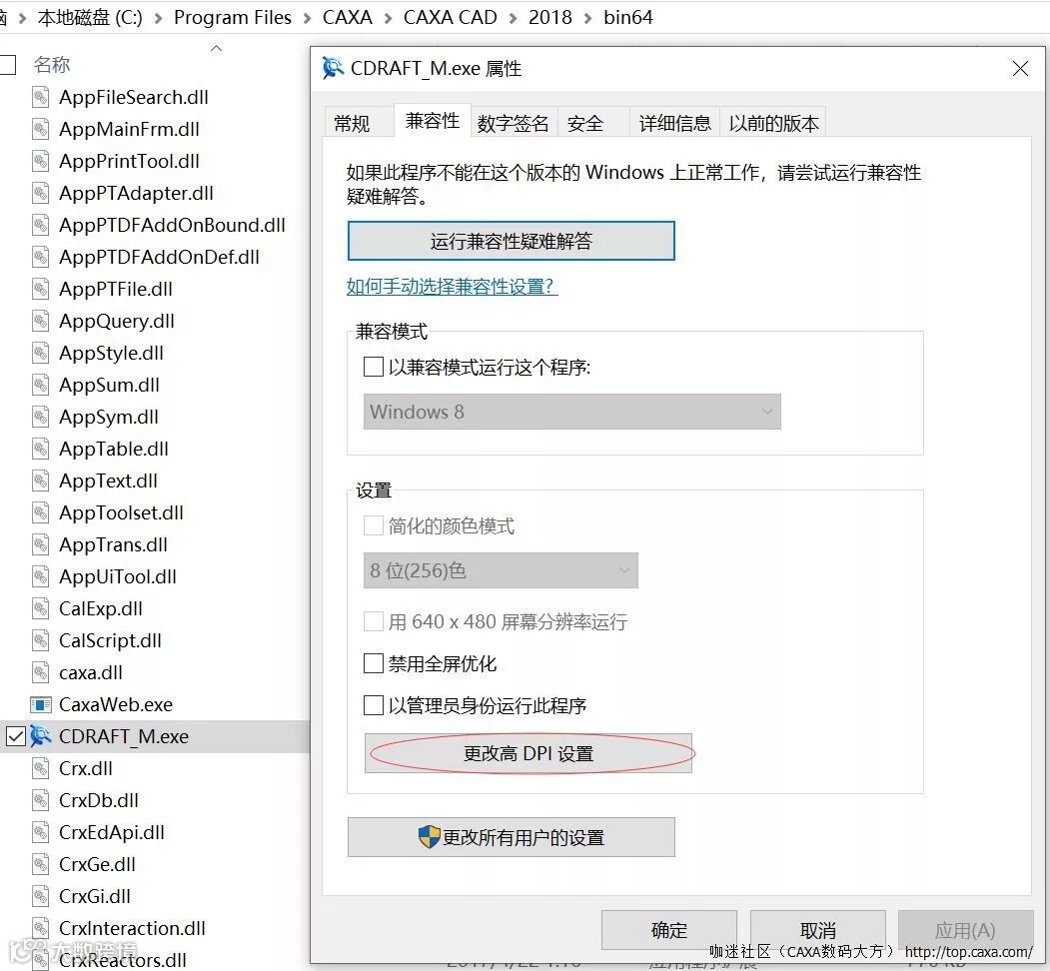Viewport: 1050px width, 971px height.
Task: Click the AppPrintTool.dll file icon
Action: click(41, 161)
